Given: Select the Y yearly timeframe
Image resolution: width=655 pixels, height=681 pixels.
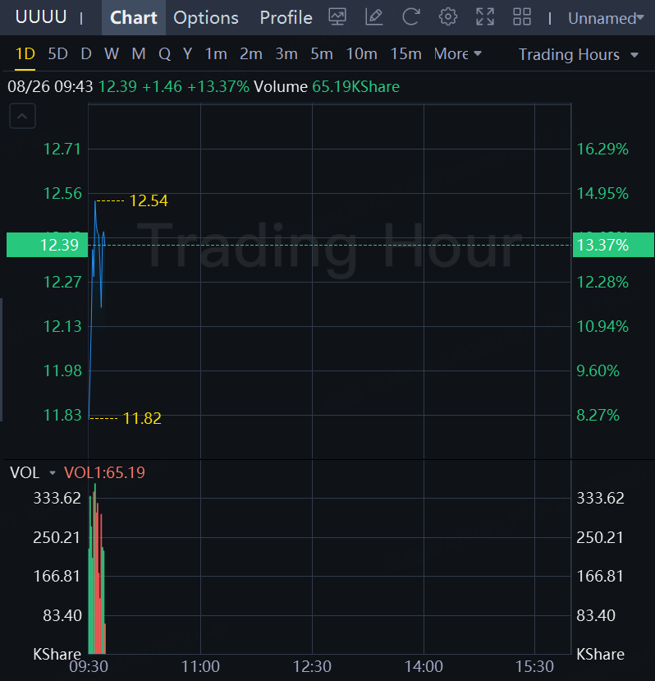Looking at the screenshot, I should click(187, 54).
